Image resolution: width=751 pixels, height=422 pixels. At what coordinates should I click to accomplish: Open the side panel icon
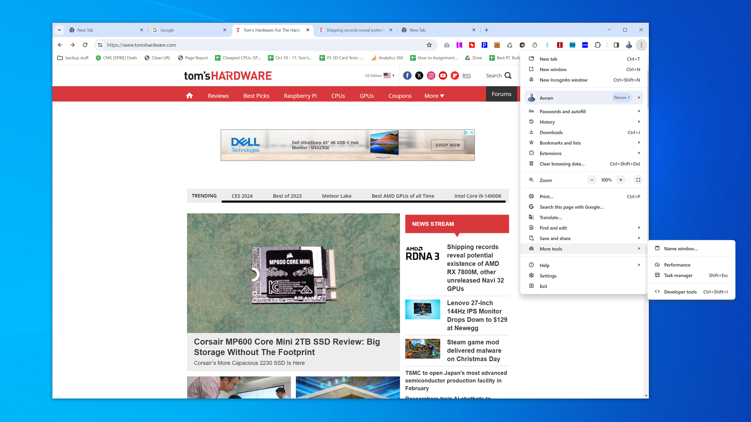(616, 45)
